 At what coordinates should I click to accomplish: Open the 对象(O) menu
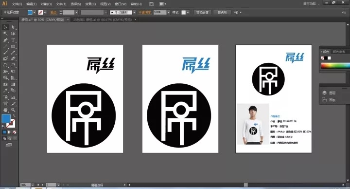46,4
